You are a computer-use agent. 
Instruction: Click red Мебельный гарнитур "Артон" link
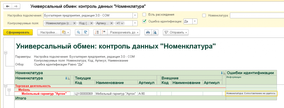(44, 94)
